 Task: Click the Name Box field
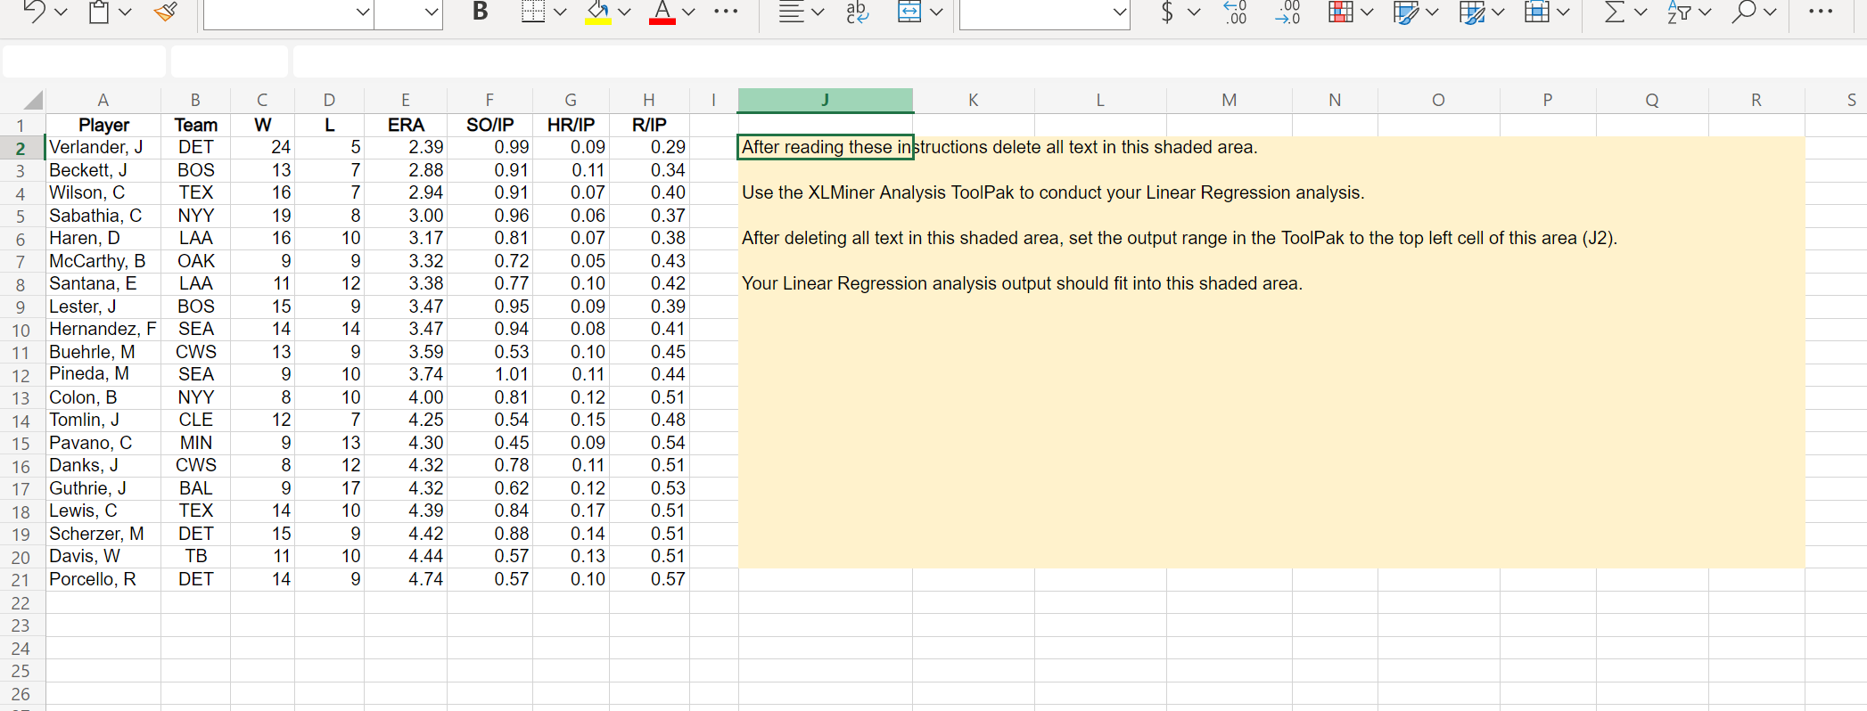[x=84, y=61]
